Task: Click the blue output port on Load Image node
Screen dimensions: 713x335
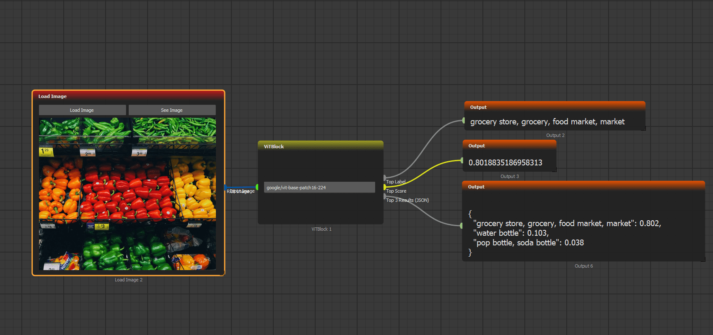Action: click(226, 187)
